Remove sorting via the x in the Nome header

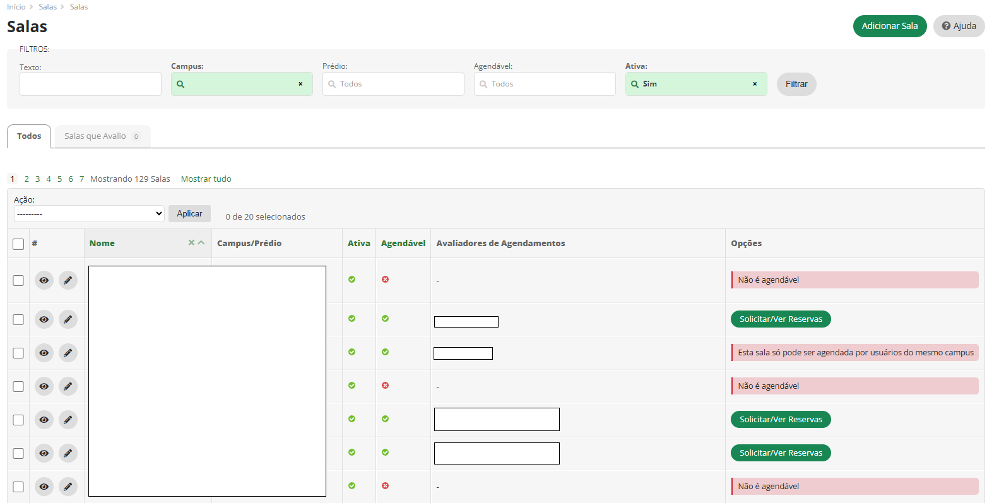(x=191, y=242)
